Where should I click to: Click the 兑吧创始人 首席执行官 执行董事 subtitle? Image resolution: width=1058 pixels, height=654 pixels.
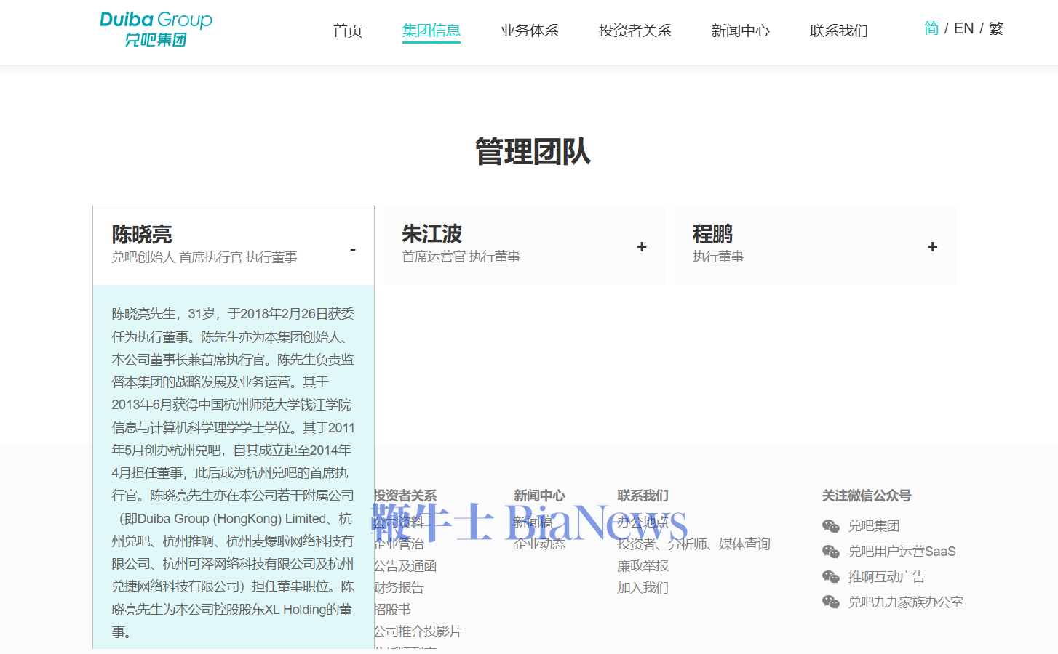point(204,257)
